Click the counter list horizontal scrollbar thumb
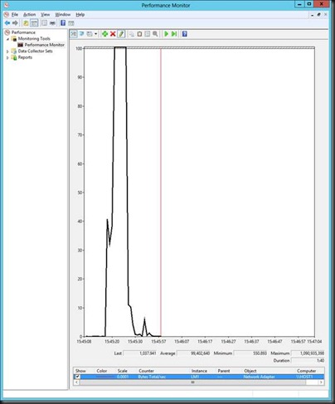 (x=192, y=382)
